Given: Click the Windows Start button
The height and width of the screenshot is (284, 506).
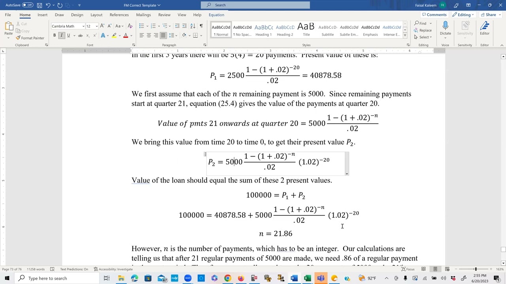Looking at the screenshot, I should tap(7, 278).
